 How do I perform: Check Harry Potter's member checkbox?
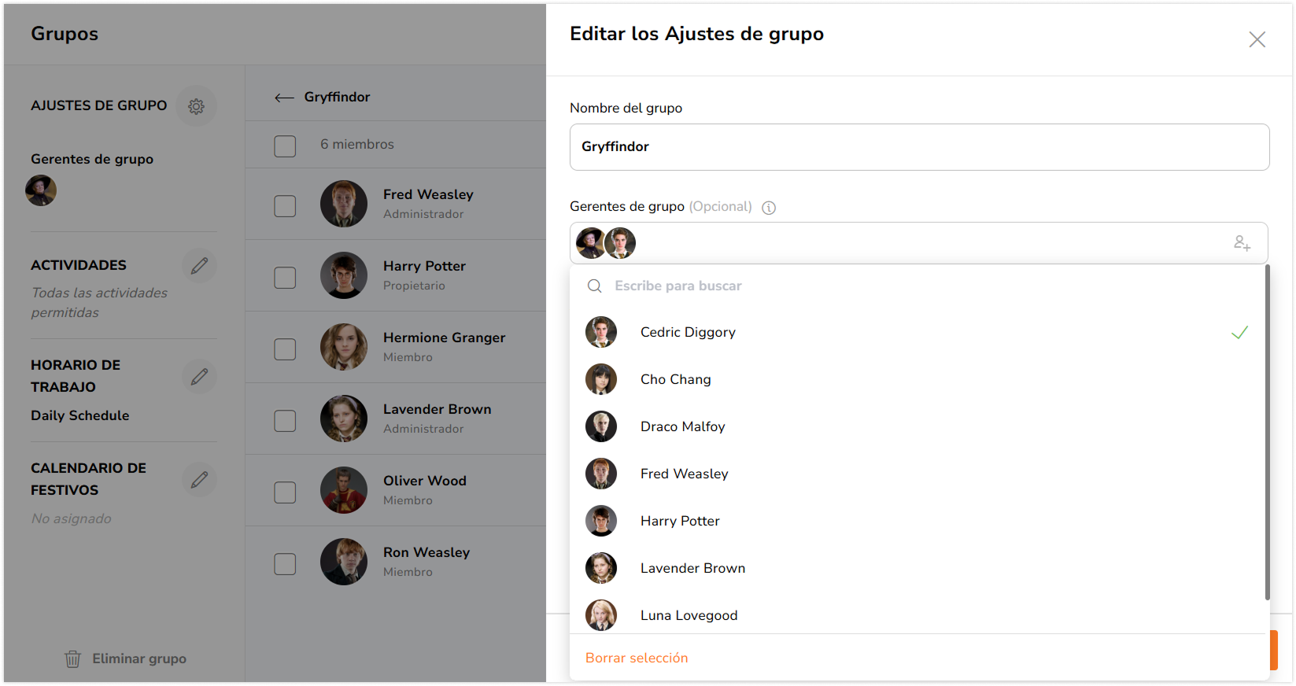click(285, 278)
